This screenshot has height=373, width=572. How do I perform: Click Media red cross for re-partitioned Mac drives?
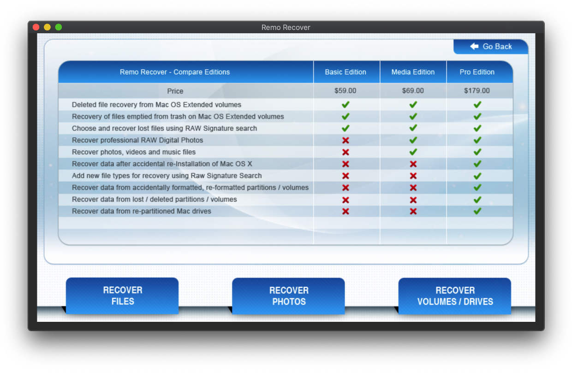pyautogui.click(x=413, y=211)
